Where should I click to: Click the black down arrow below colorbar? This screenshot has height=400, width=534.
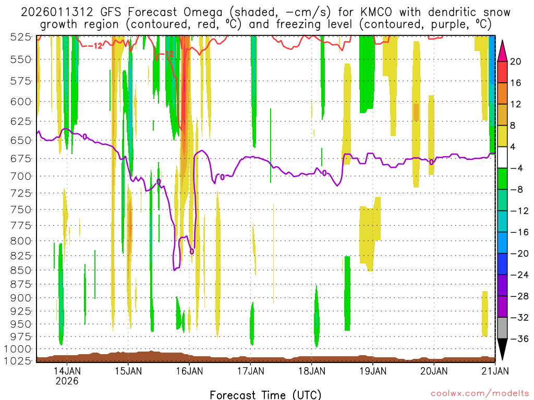tap(502, 349)
